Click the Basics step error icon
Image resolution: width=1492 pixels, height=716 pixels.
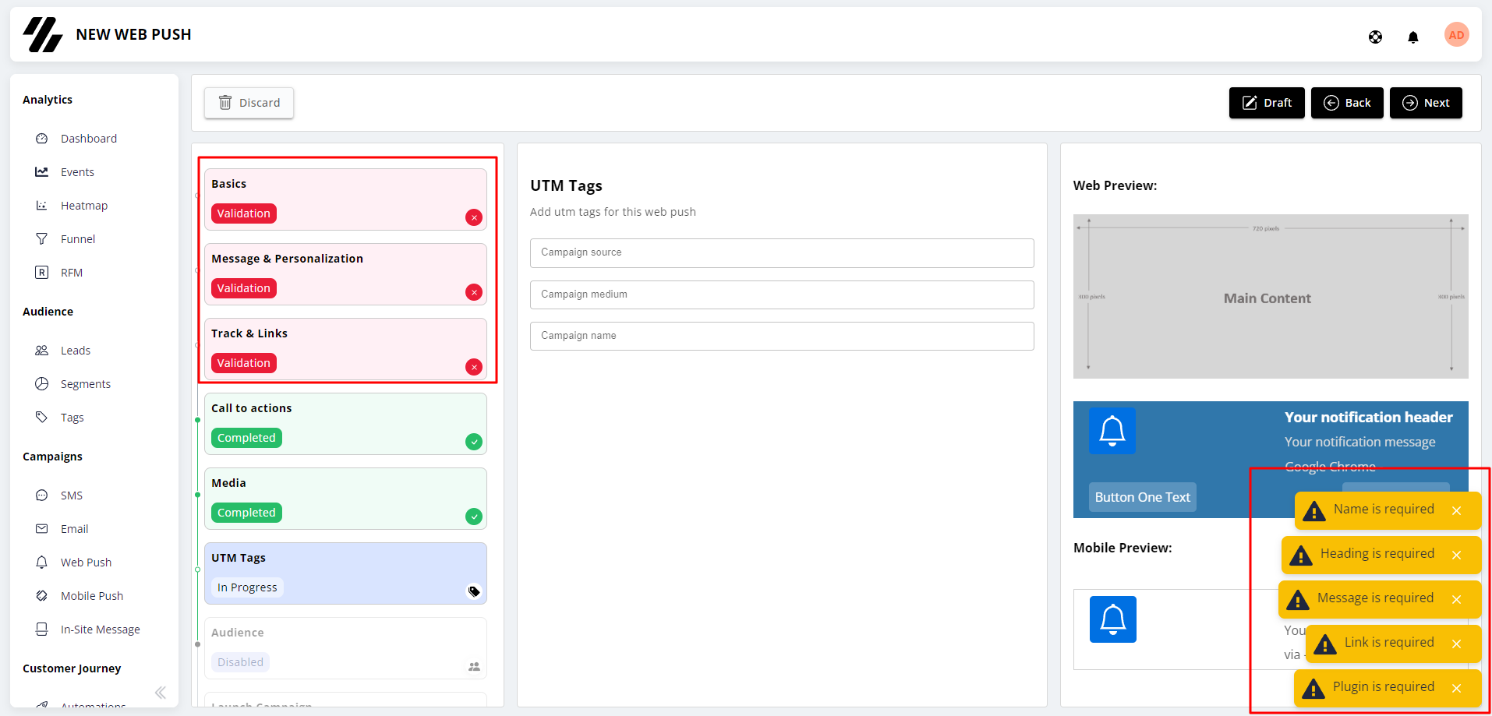[x=474, y=217]
